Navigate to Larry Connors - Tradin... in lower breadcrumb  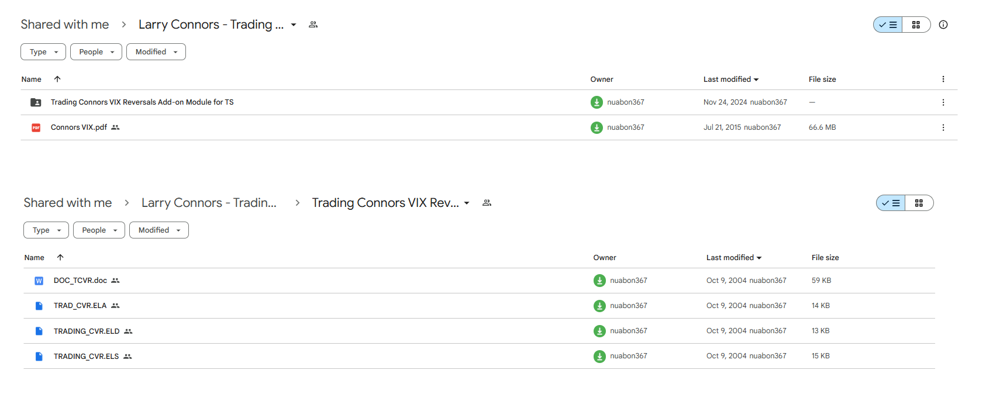209,203
